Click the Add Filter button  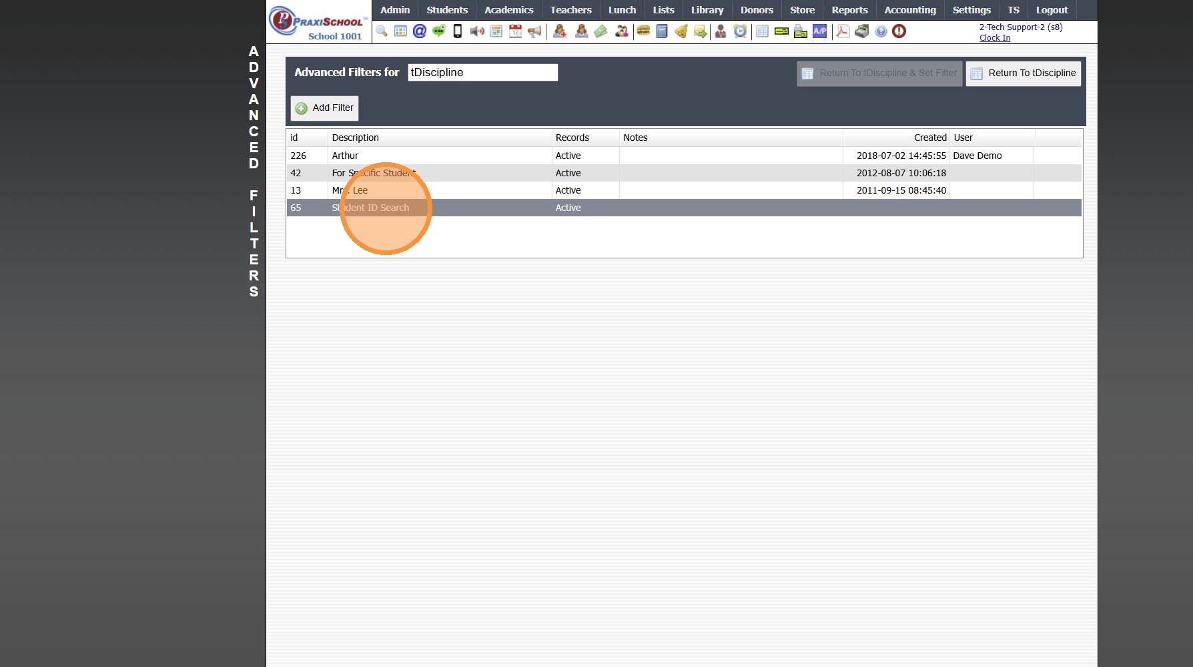[324, 108]
